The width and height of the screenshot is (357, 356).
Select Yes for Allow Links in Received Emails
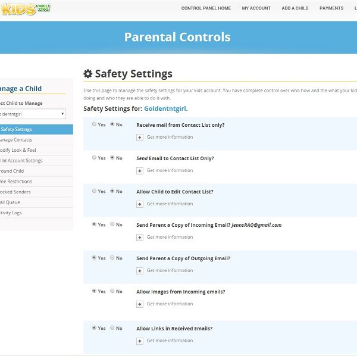click(x=94, y=328)
